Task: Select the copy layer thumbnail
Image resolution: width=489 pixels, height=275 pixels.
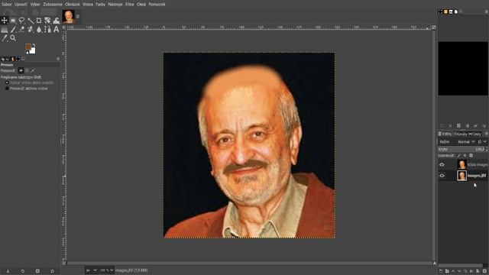Action: click(461, 164)
